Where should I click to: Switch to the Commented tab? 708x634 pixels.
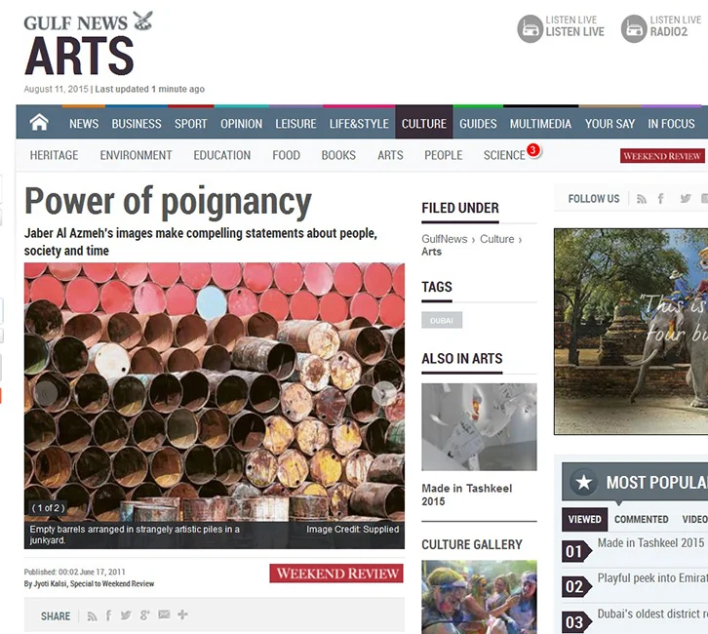[x=641, y=519]
